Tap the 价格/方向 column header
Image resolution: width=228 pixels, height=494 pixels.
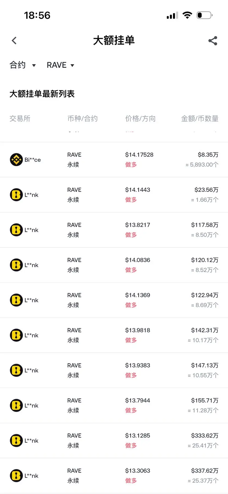click(x=140, y=119)
